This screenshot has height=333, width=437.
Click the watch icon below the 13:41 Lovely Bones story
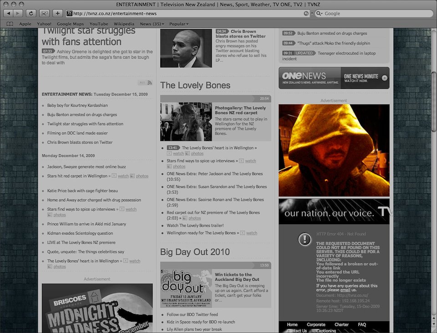(x=169, y=153)
